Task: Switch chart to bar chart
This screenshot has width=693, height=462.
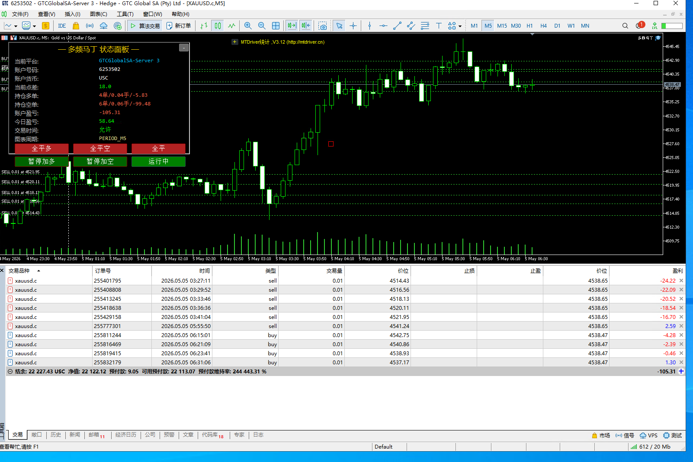Action: pyautogui.click(x=204, y=26)
